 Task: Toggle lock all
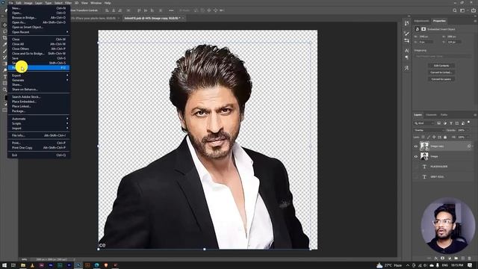tap(445, 137)
